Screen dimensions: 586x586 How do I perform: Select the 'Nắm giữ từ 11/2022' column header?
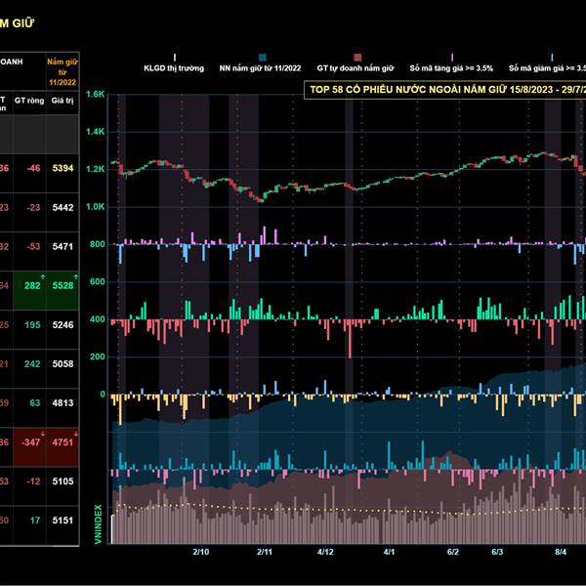63,72
